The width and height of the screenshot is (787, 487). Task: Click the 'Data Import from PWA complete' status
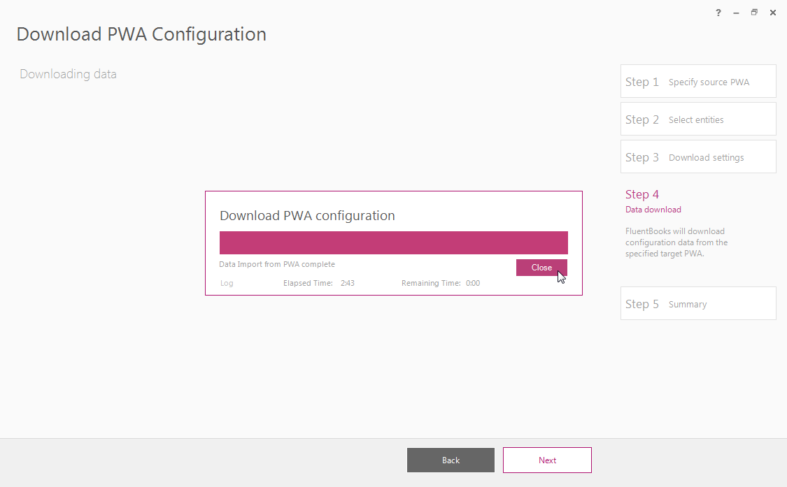click(277, 264)
